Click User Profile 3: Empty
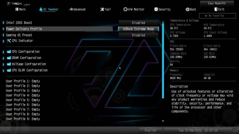 [x=23, y=91]
